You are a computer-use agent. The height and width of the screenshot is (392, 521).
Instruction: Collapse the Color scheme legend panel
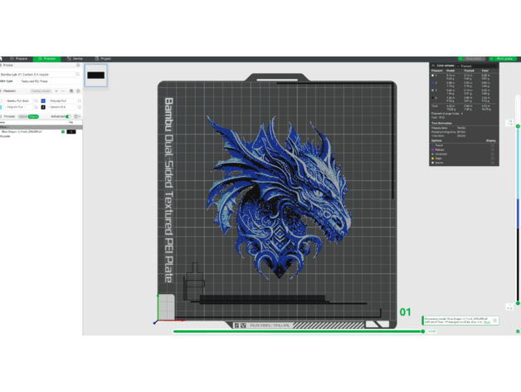pyautogui.click(x=433, y=66)
